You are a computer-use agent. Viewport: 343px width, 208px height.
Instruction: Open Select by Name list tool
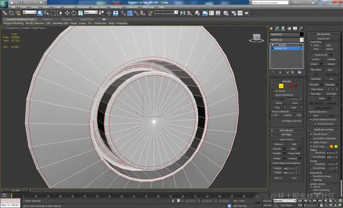pos(47,13)
